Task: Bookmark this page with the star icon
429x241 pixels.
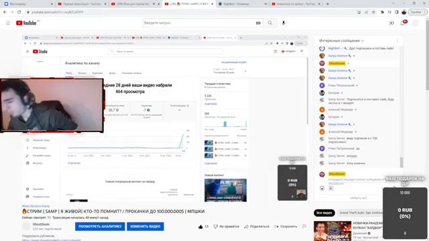Action: [x=373, y=12]
